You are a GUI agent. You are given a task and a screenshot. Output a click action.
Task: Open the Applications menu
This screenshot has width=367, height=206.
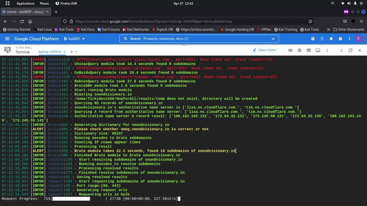26,3
